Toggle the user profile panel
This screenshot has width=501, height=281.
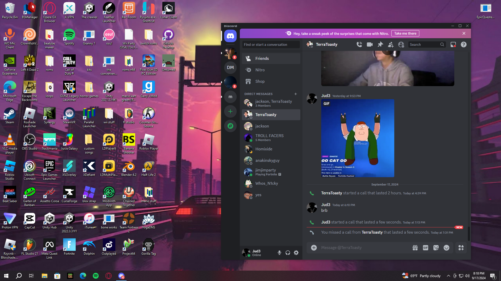(x=401, y=44)
